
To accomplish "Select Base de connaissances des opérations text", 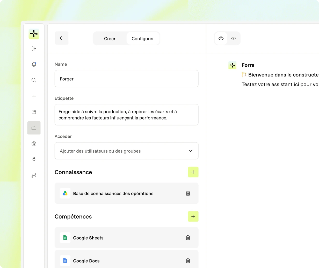I will click(113, 194).
